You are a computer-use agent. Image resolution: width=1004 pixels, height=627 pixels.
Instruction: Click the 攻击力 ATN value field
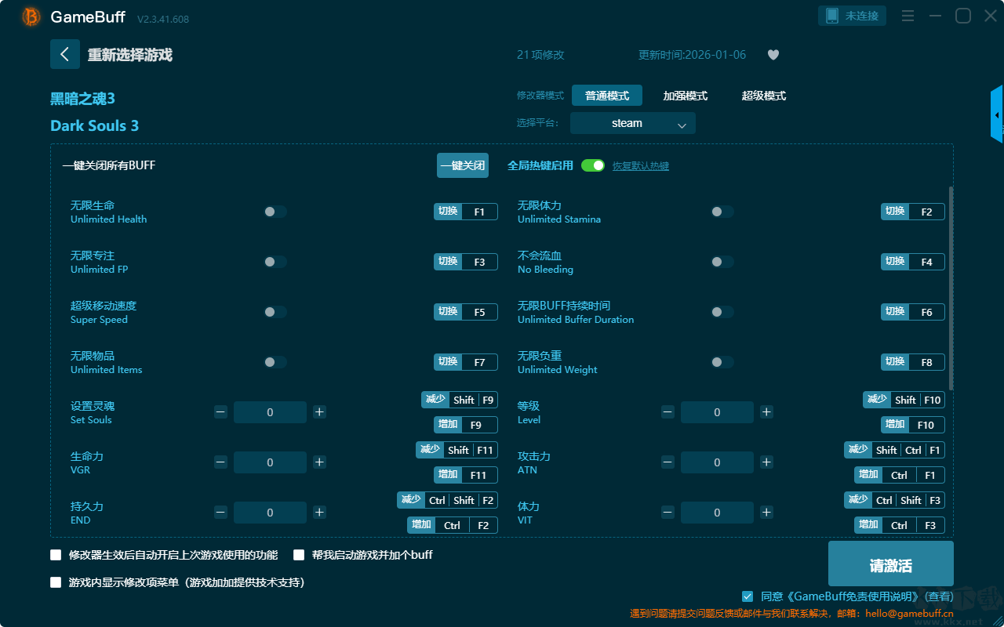[x=717, y=462]
